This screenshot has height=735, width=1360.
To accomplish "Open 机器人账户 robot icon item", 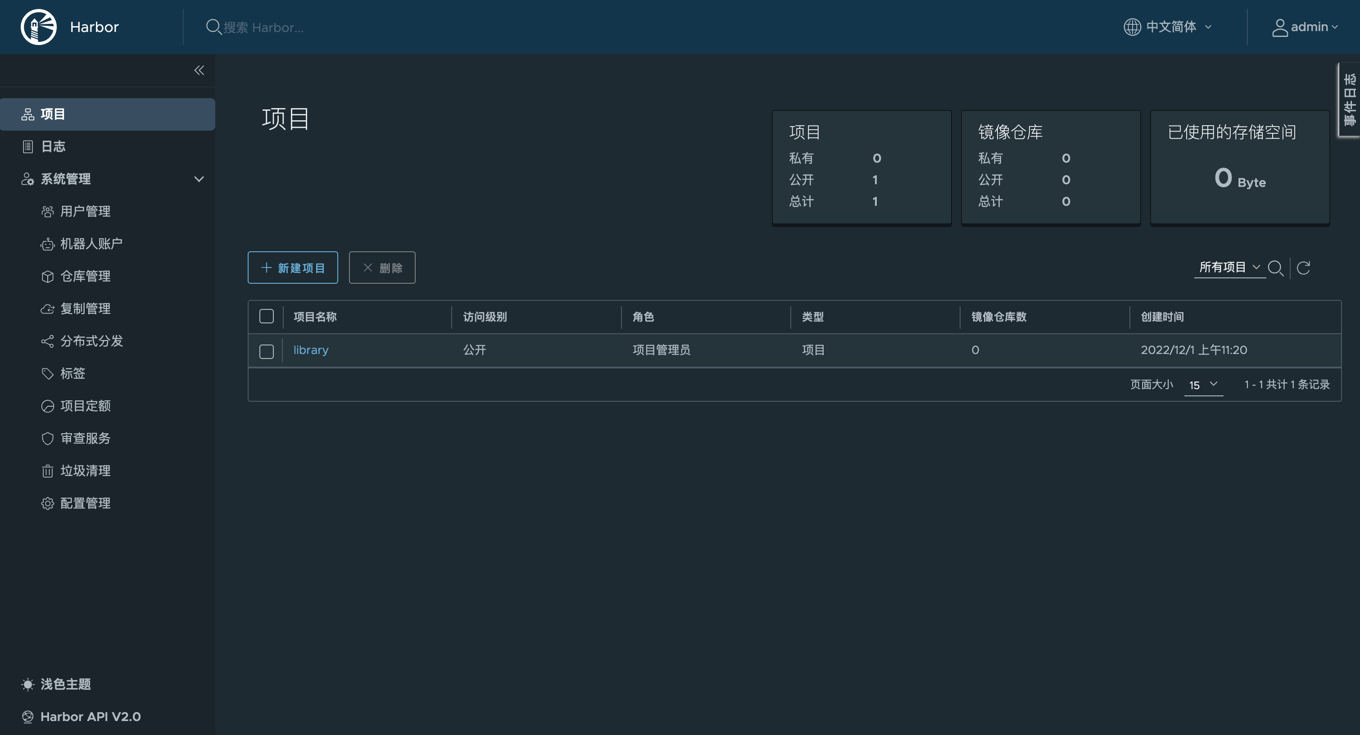I will click(90, 243).
